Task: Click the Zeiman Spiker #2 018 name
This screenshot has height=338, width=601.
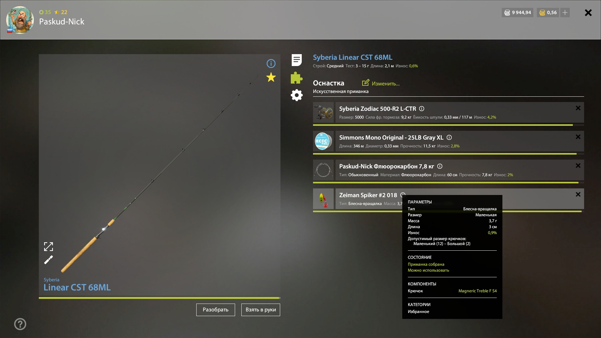Action: pos(368,195)
